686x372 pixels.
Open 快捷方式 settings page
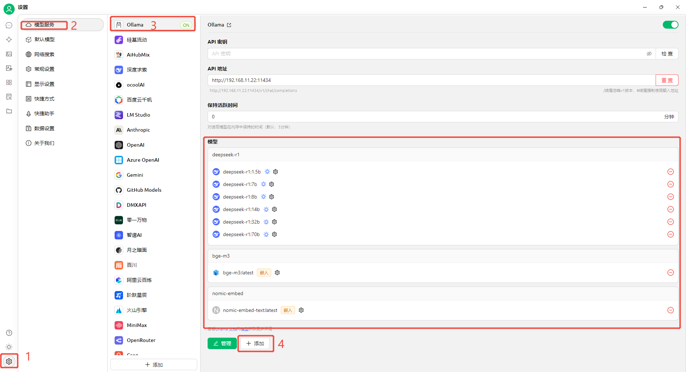click(x=62, y=99)
